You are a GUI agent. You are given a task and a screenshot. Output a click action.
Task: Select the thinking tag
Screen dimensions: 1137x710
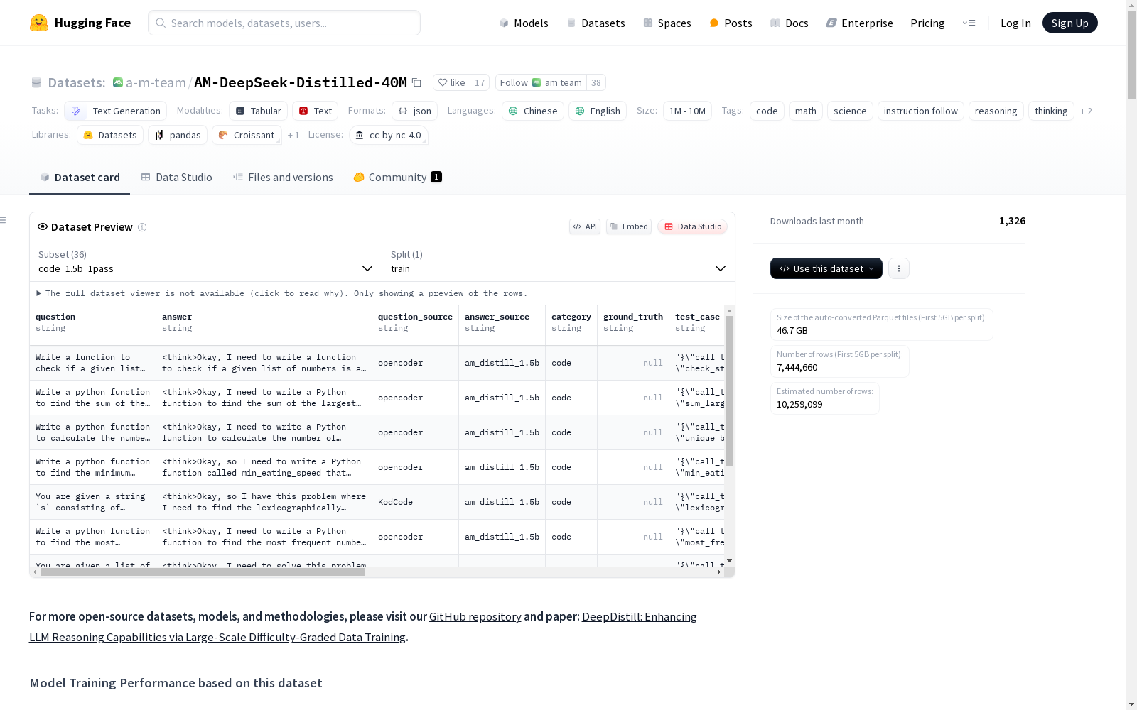[1051, 111]
